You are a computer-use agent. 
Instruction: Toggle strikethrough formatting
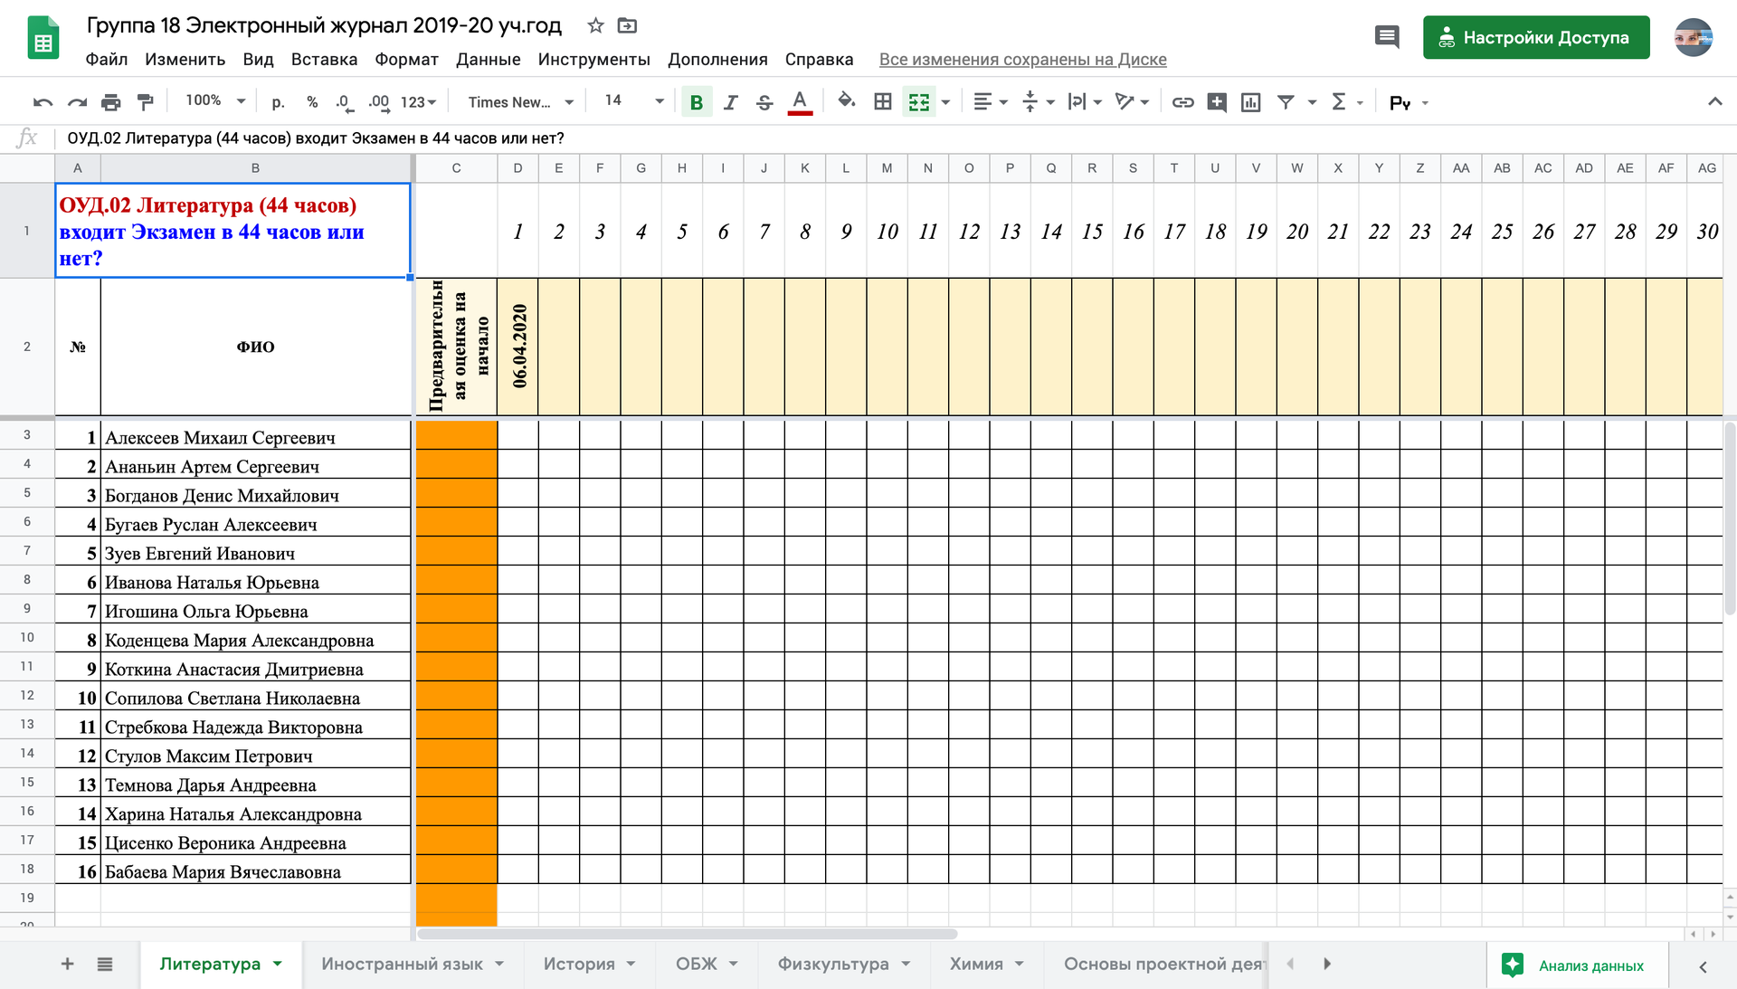coord(764,102)
